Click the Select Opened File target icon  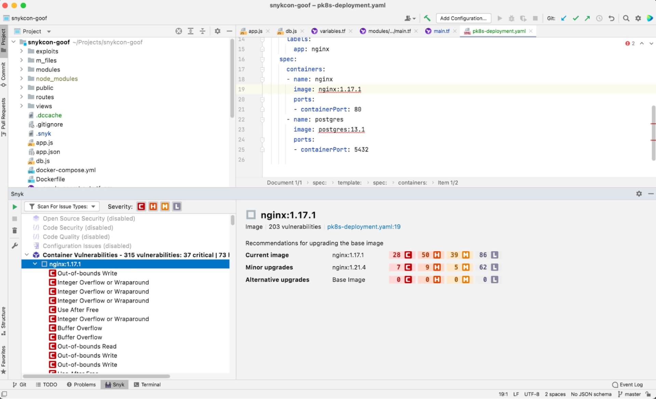point(179,31)
